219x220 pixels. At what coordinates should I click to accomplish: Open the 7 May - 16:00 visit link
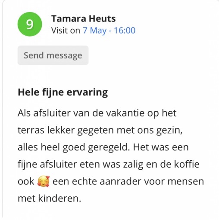point(109,31)
